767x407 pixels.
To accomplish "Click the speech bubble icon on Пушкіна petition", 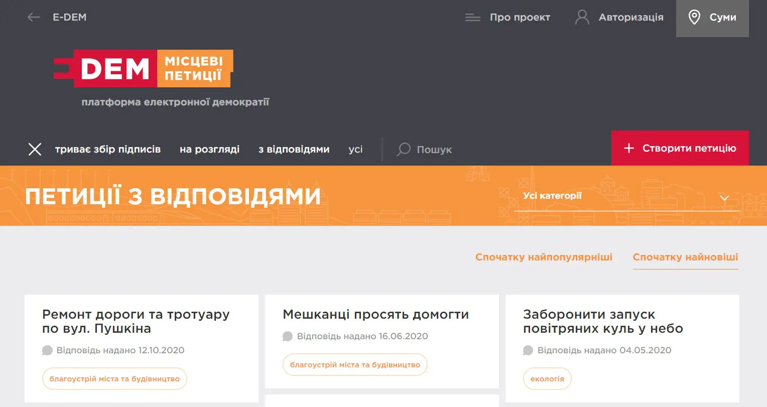I will pyautogui.click(x=48, y=350).
